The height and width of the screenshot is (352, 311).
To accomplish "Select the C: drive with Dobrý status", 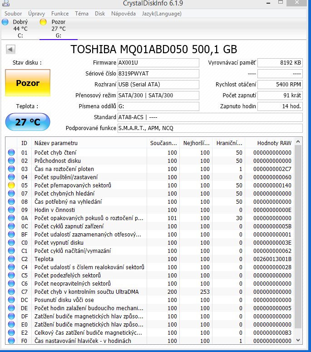I will click(20, 29).
